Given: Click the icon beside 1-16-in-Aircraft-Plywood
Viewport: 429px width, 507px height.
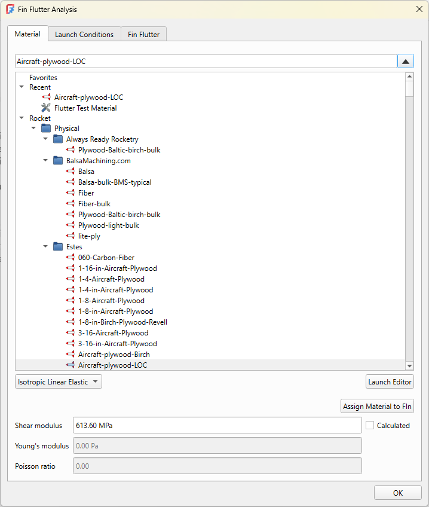Looking at the screenshot, I should pos(70,268).
